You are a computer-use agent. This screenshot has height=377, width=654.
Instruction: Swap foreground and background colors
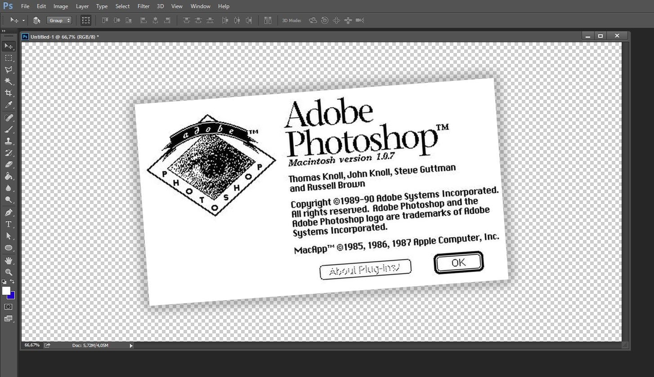point(13,282)
